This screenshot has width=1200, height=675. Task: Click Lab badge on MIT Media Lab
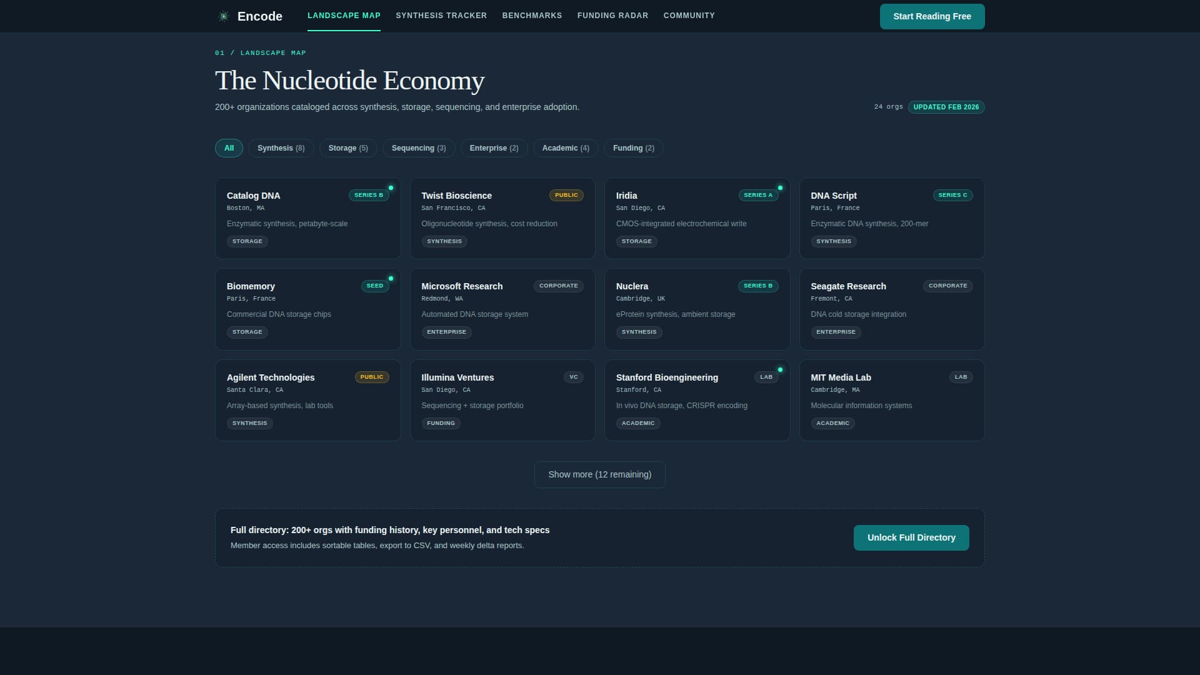961,377
